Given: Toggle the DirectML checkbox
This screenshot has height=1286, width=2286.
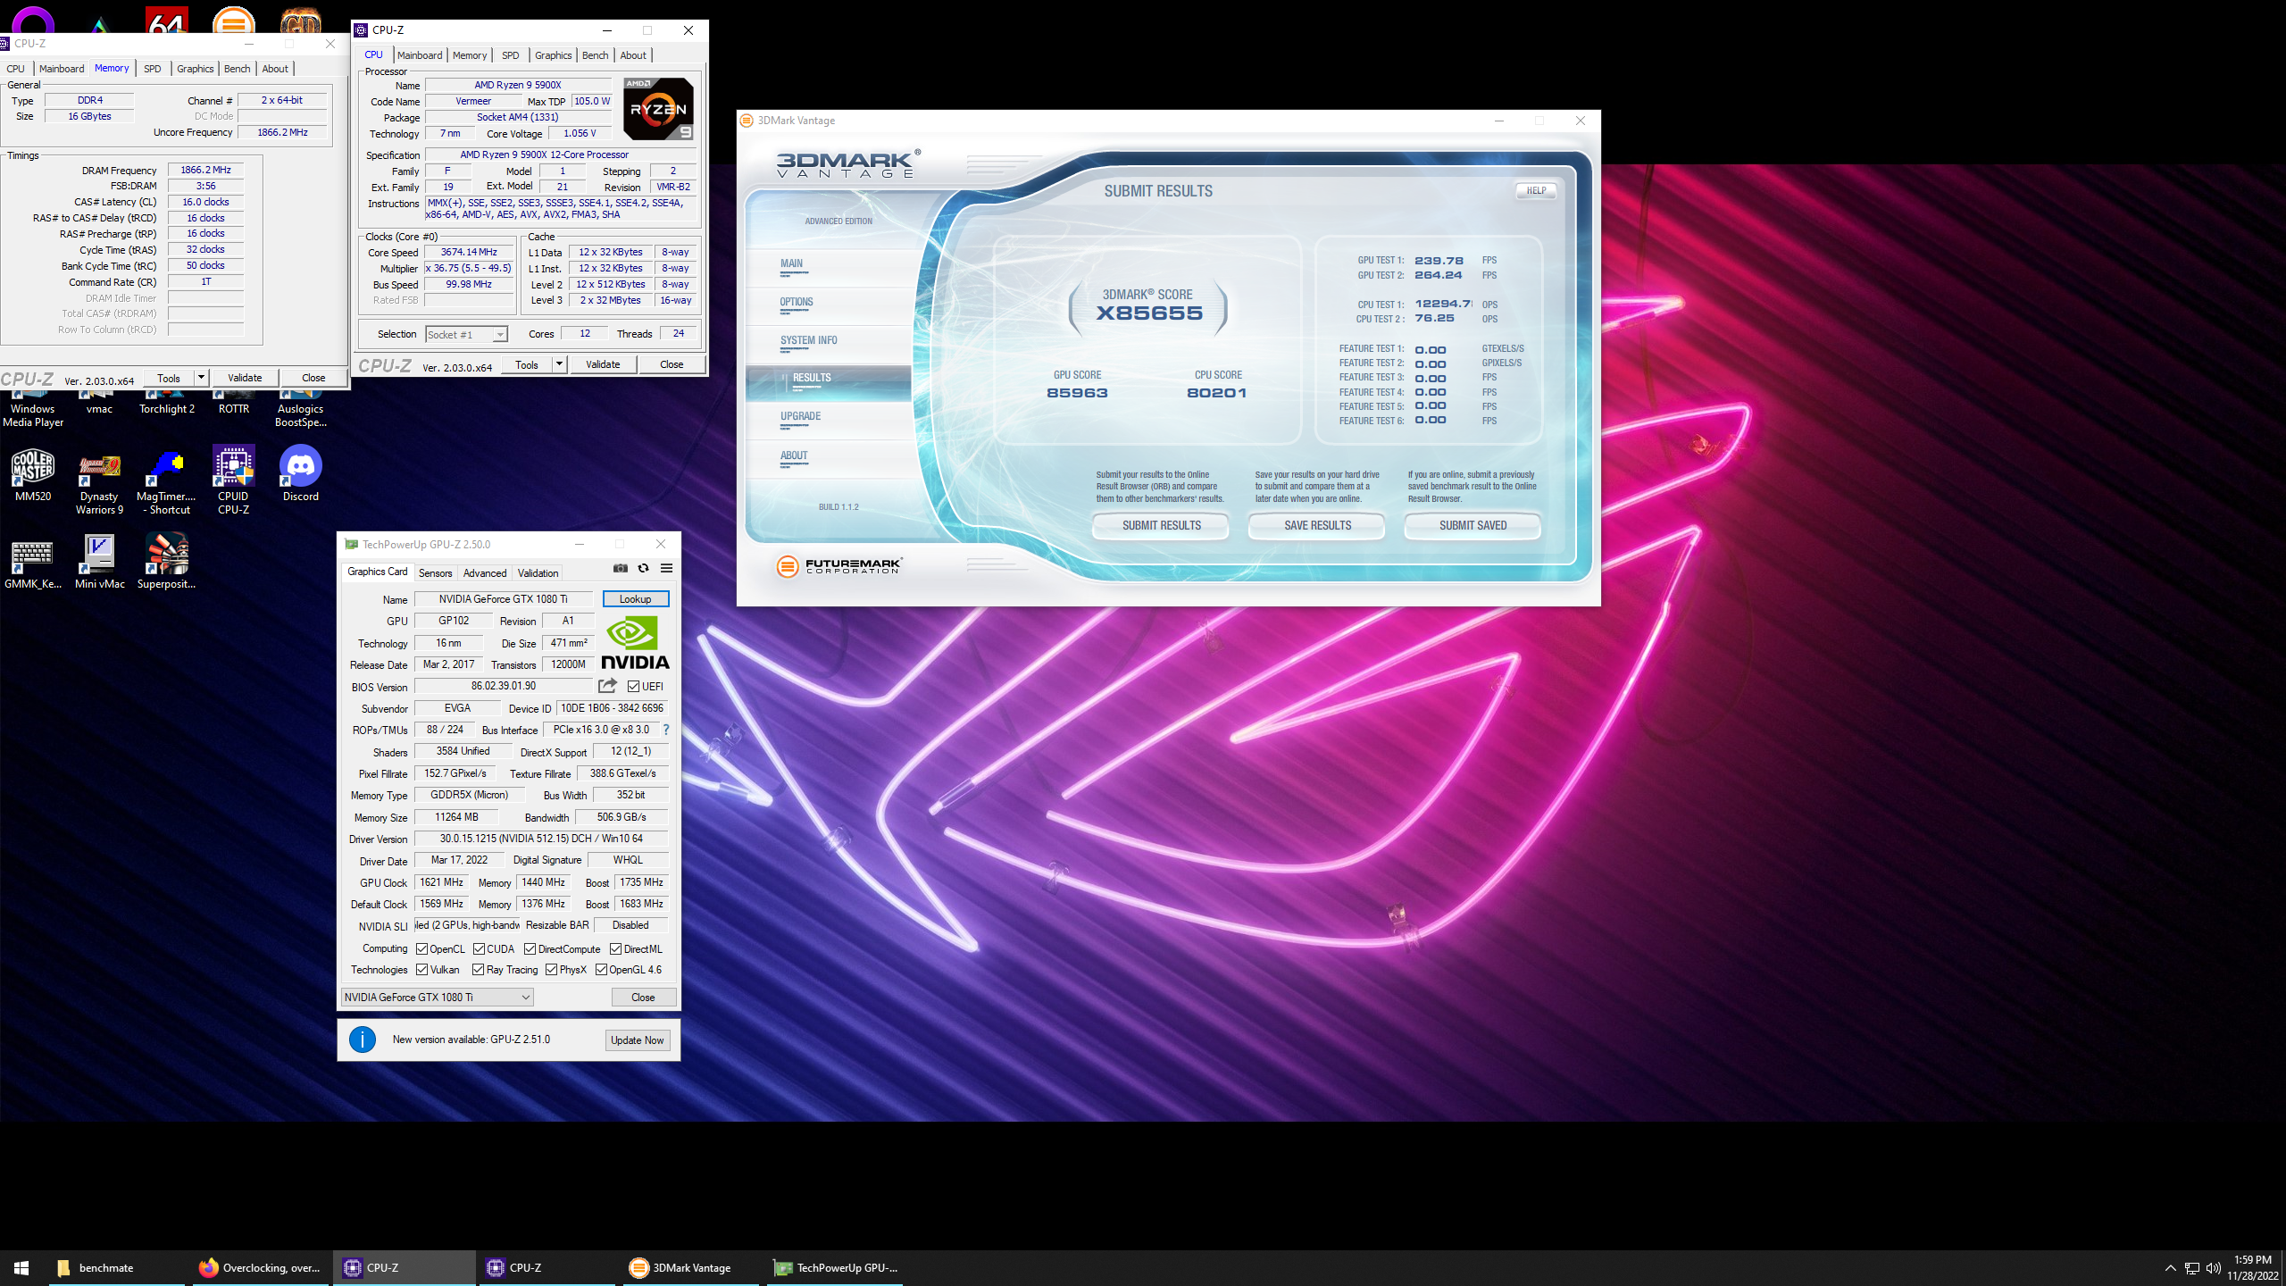Looking at the screenshot, I should tap(615, 948).
